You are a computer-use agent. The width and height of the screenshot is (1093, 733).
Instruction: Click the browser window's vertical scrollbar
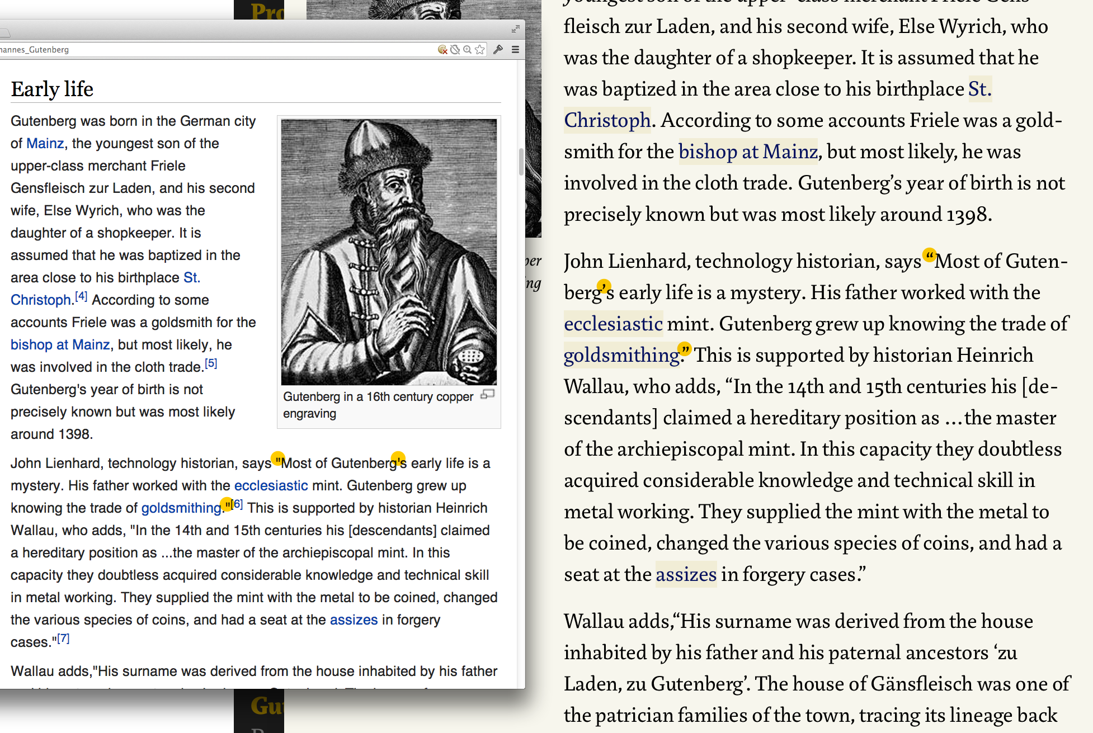click(x=521, y=162)
